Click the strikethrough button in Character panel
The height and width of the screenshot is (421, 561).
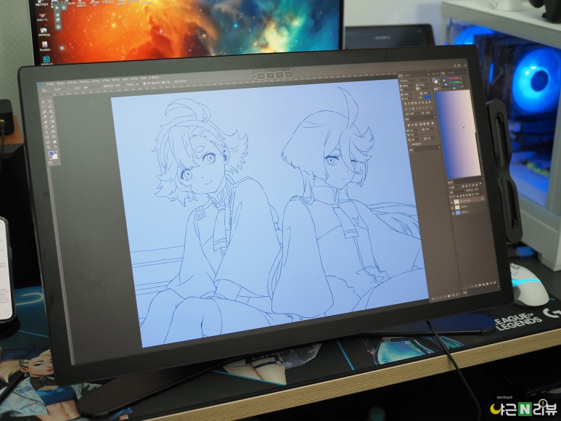pyautogui.click(x=430, y=102)
